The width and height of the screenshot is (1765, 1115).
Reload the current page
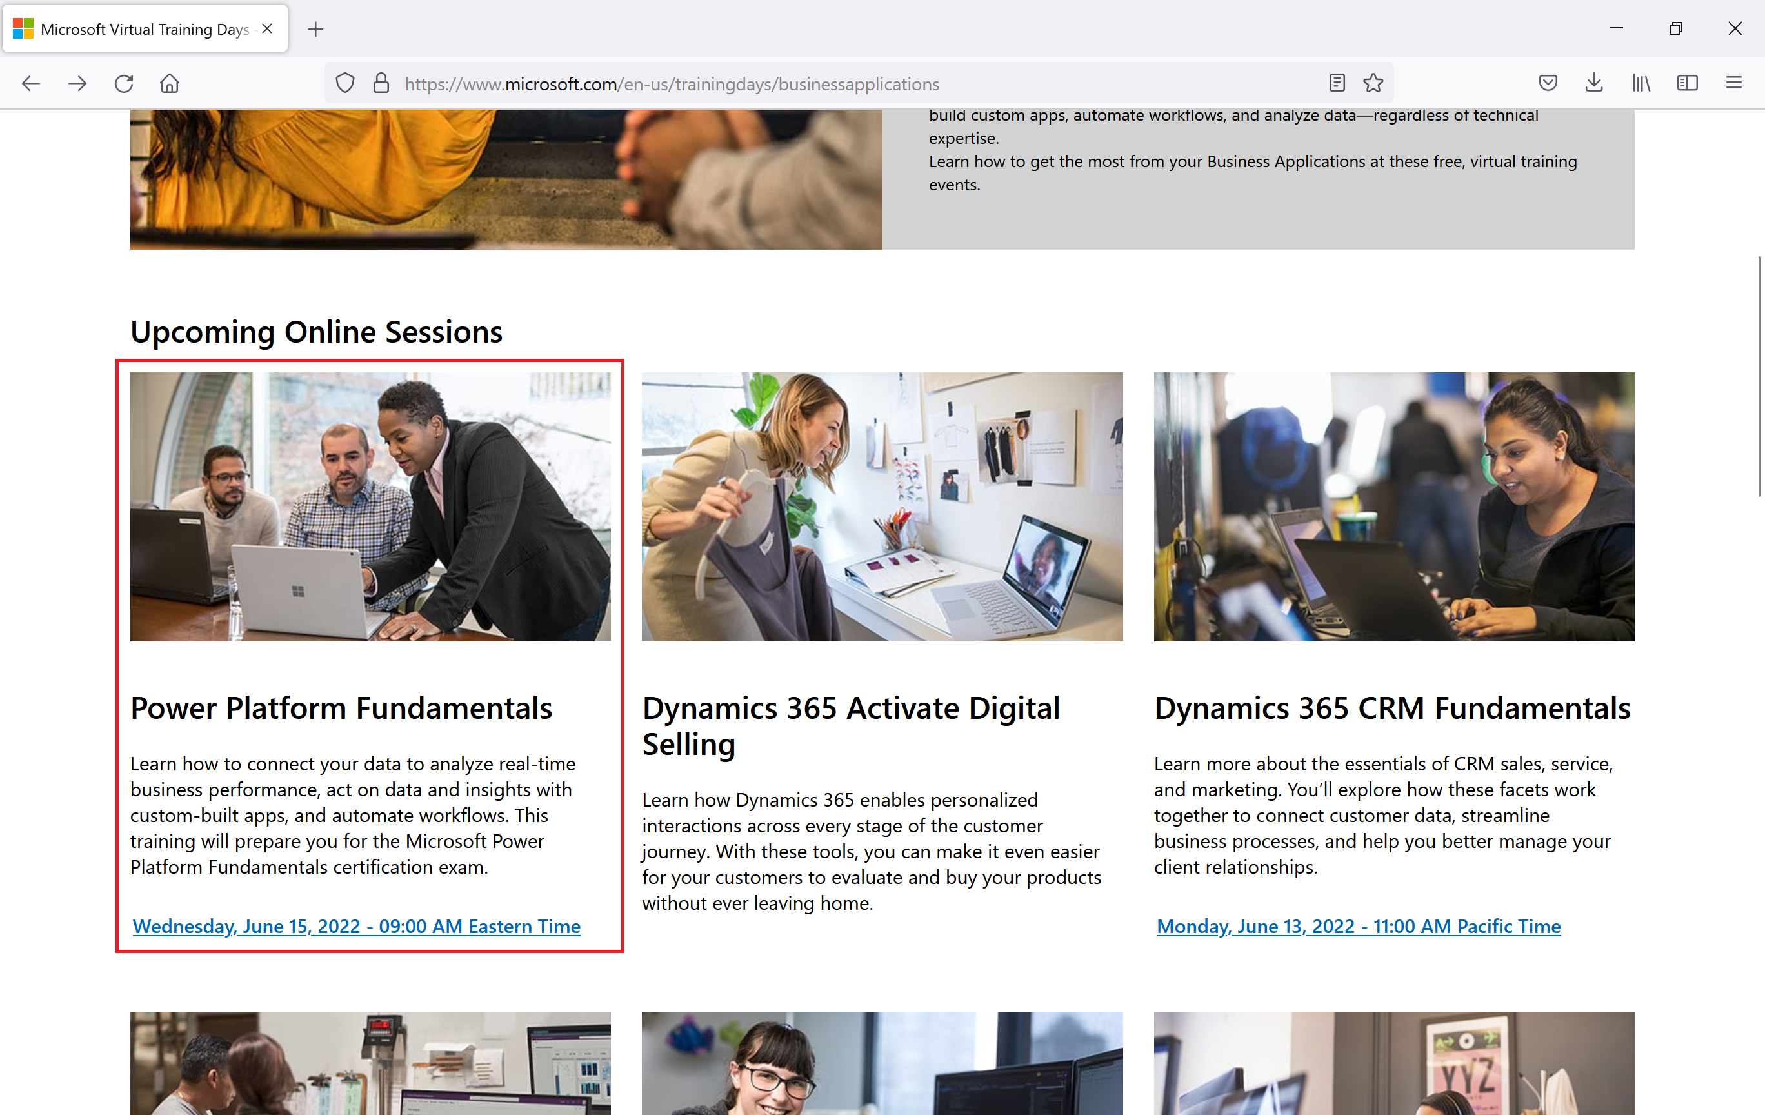click(124, 84)
